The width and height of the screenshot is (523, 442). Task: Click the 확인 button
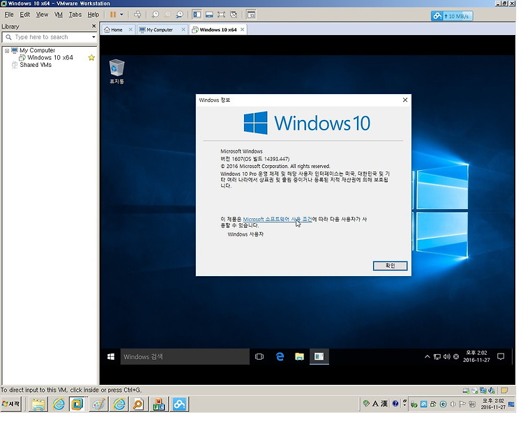click(x=390, y=266)
